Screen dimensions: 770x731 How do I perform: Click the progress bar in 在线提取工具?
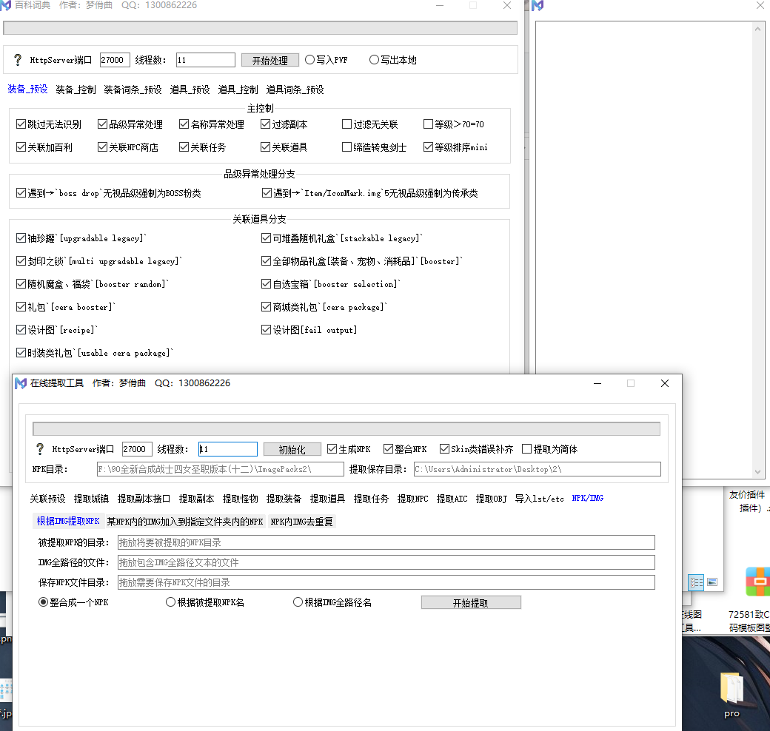(346, 429)
